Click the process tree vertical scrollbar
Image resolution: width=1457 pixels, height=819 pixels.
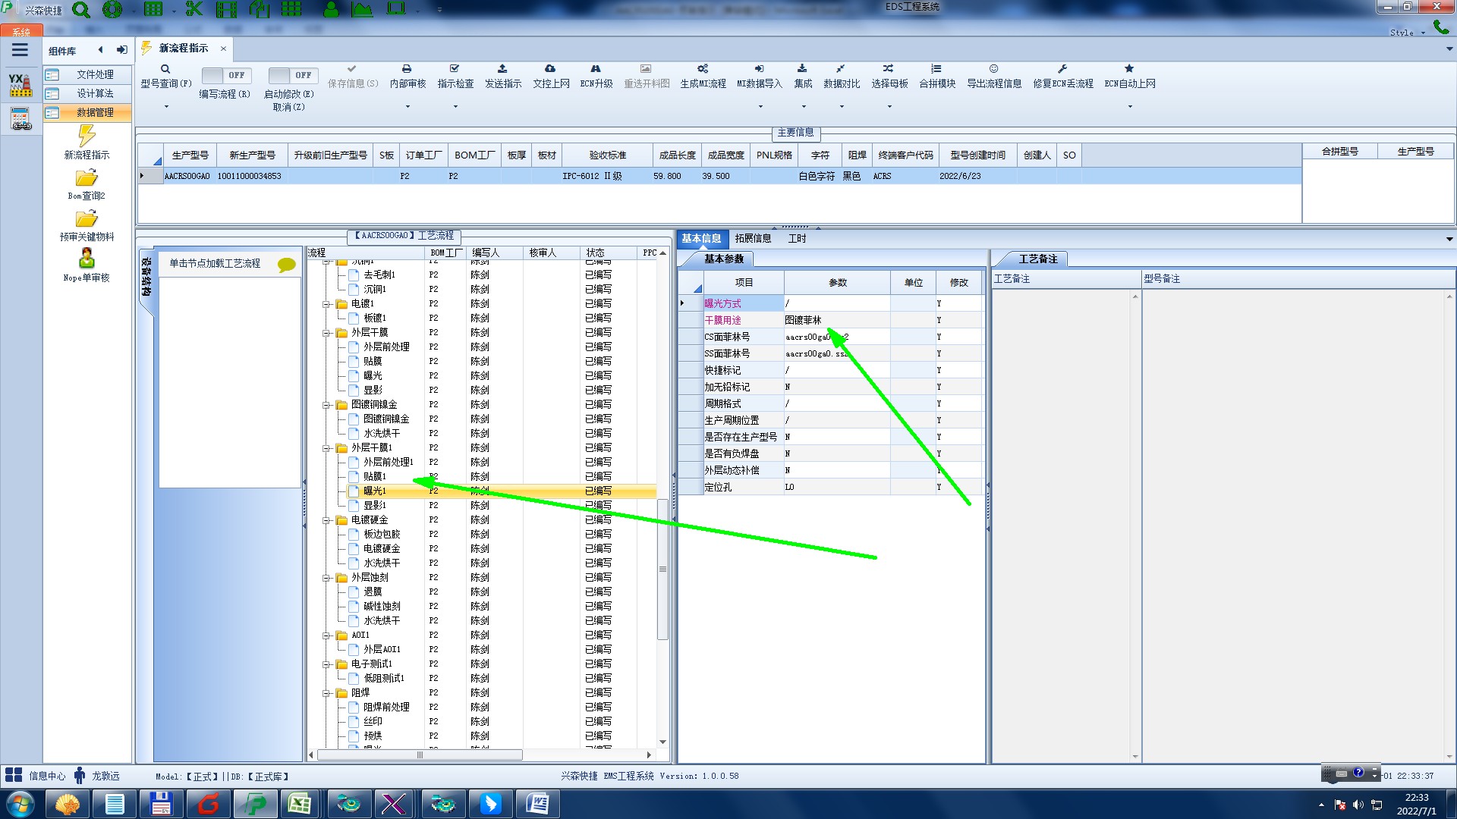(x=662, y=569)
